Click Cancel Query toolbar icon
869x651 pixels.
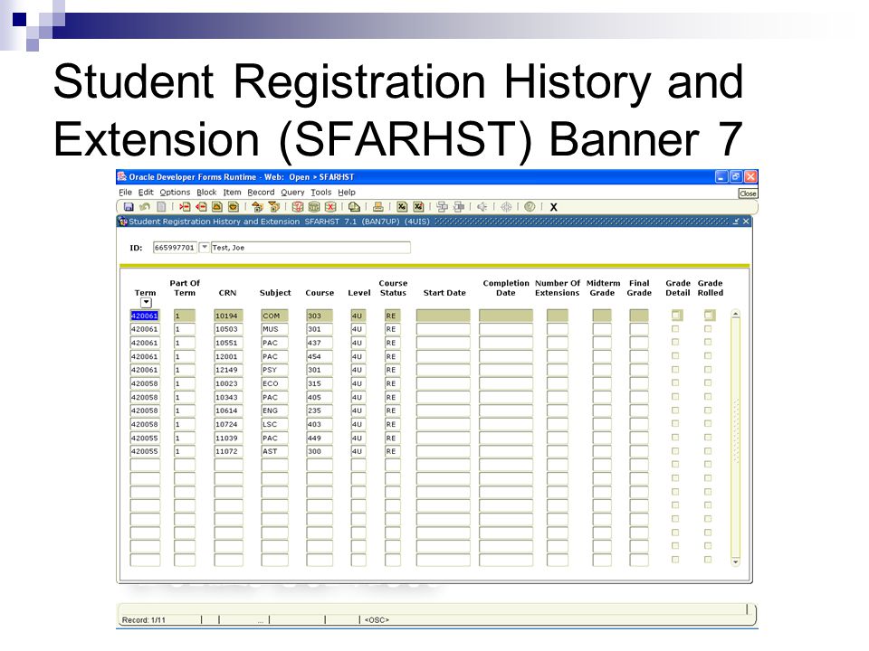[330, 207]
